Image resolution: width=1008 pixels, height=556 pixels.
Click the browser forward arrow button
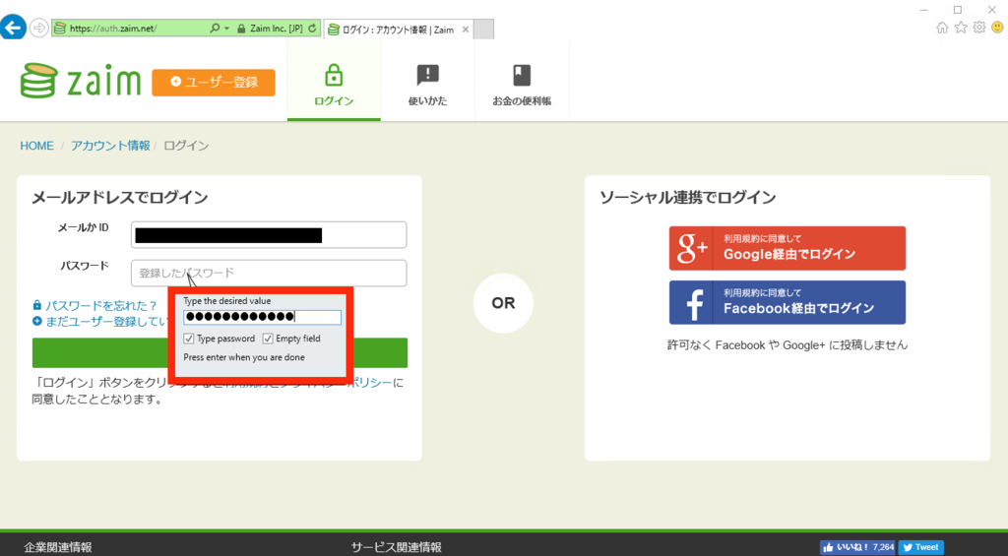pos(39,29)
